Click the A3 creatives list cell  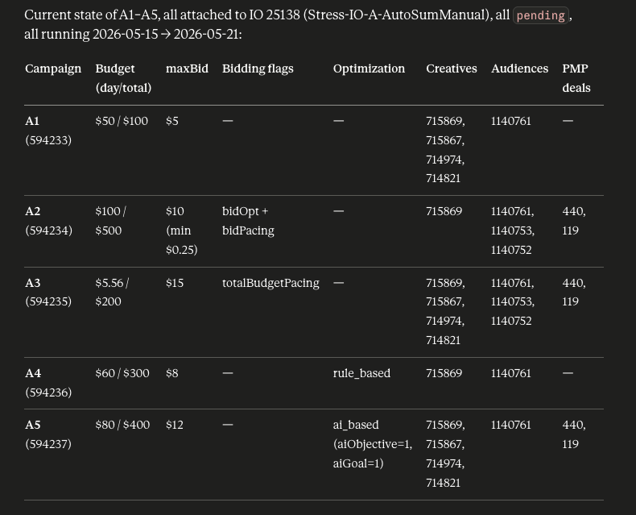(x=445, y=311)
